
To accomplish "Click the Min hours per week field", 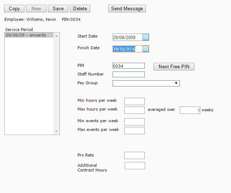I will [x=134, y=101].
